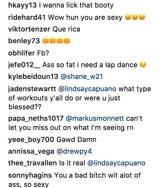Open ridehard41 username link
Viewport: 162px width, 188px height.
pos(27,17)
